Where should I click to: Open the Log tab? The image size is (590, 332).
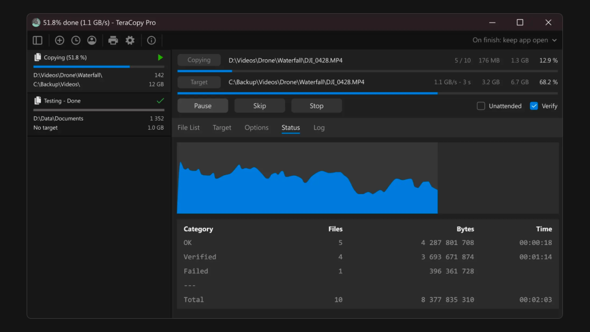pos(319,127)
